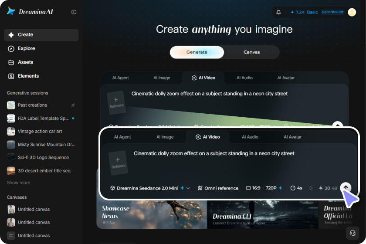Screen dimensions: 366x244
Task: Change the 720P resolution setting
Action: pos(274,188)
